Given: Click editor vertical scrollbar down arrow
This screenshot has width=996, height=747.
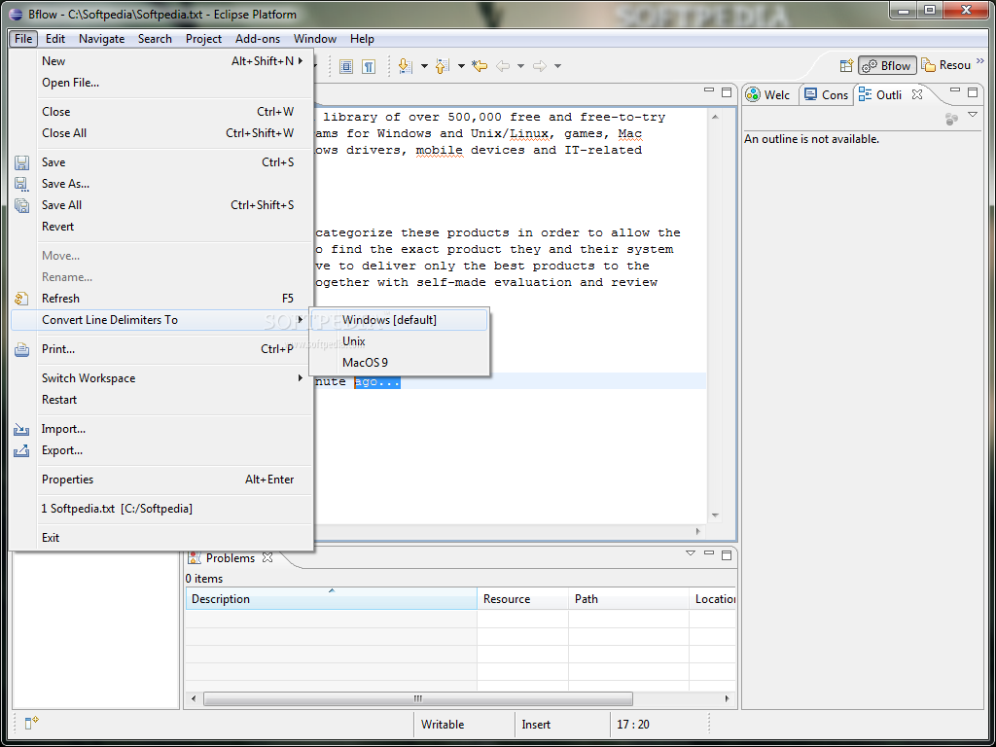Looking at the screenshot, I should click(715, 516).
